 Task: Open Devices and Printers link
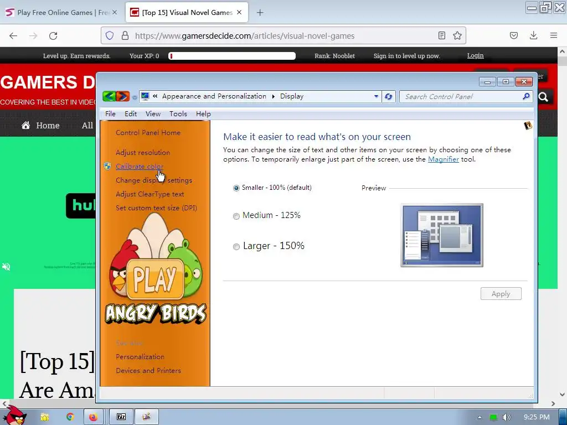(148, 370)
